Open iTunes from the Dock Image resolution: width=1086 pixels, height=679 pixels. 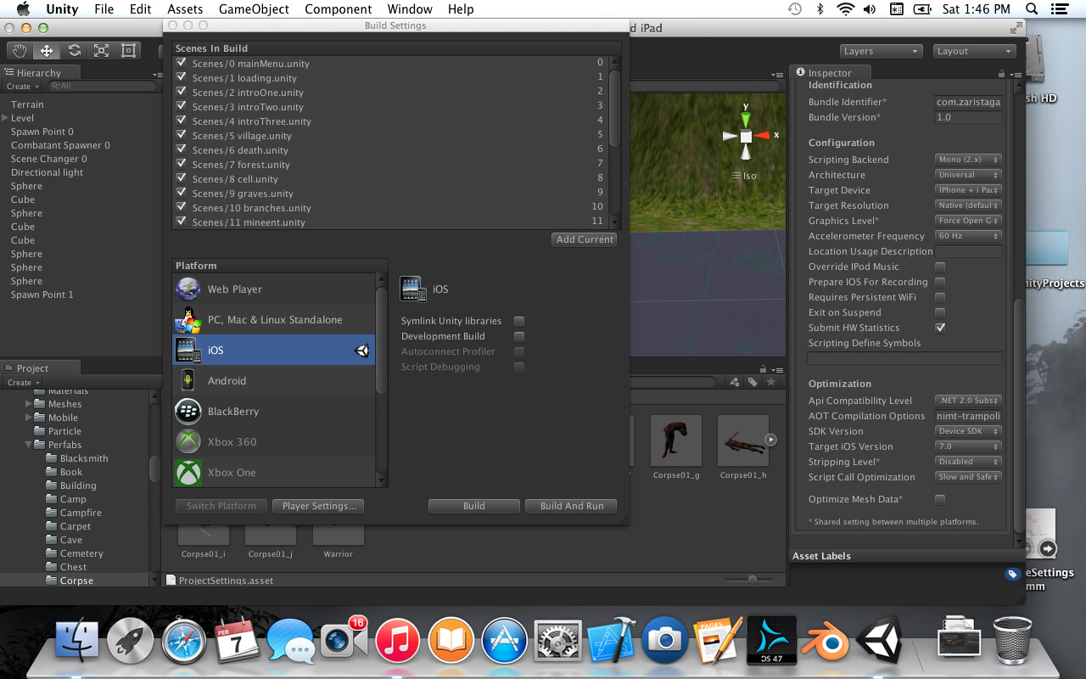click(x=398, y=641)
